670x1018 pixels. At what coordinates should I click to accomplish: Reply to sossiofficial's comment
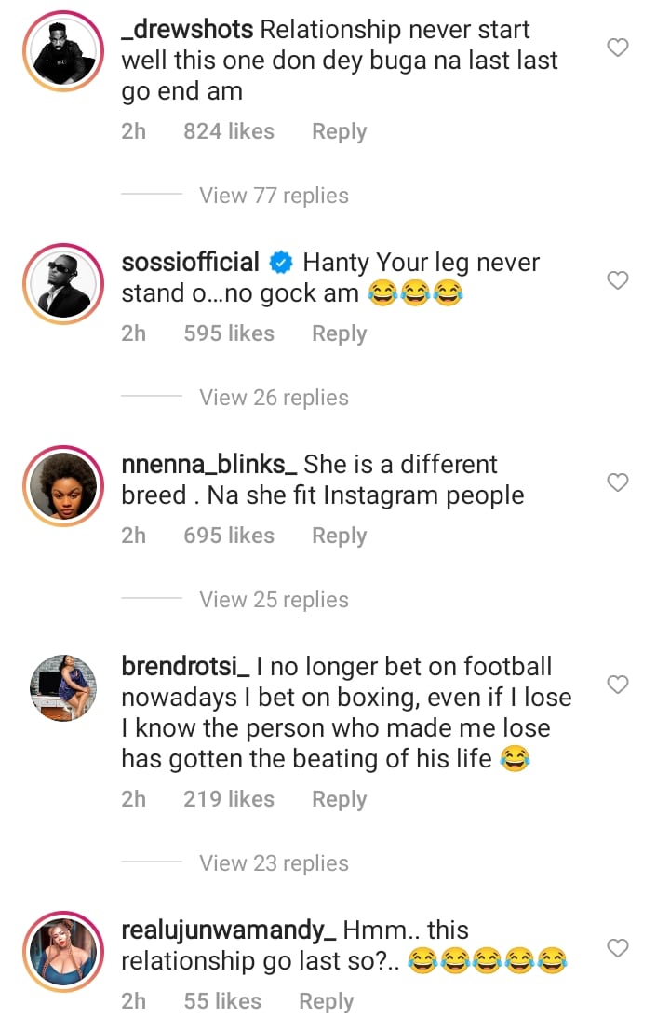(339, 333)
